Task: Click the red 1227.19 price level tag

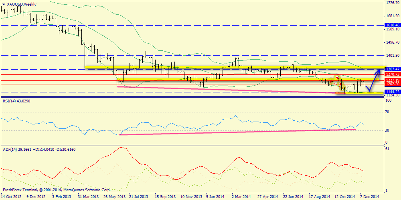Action: click(x=392, y=80)
